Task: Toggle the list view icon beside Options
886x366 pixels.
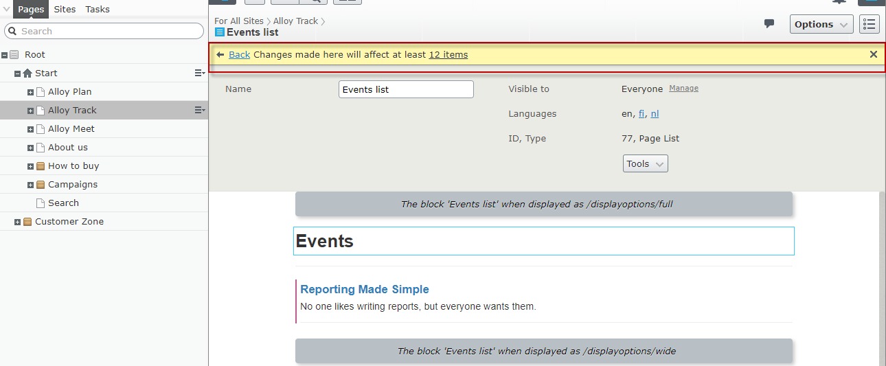Action: pos(870,24)
